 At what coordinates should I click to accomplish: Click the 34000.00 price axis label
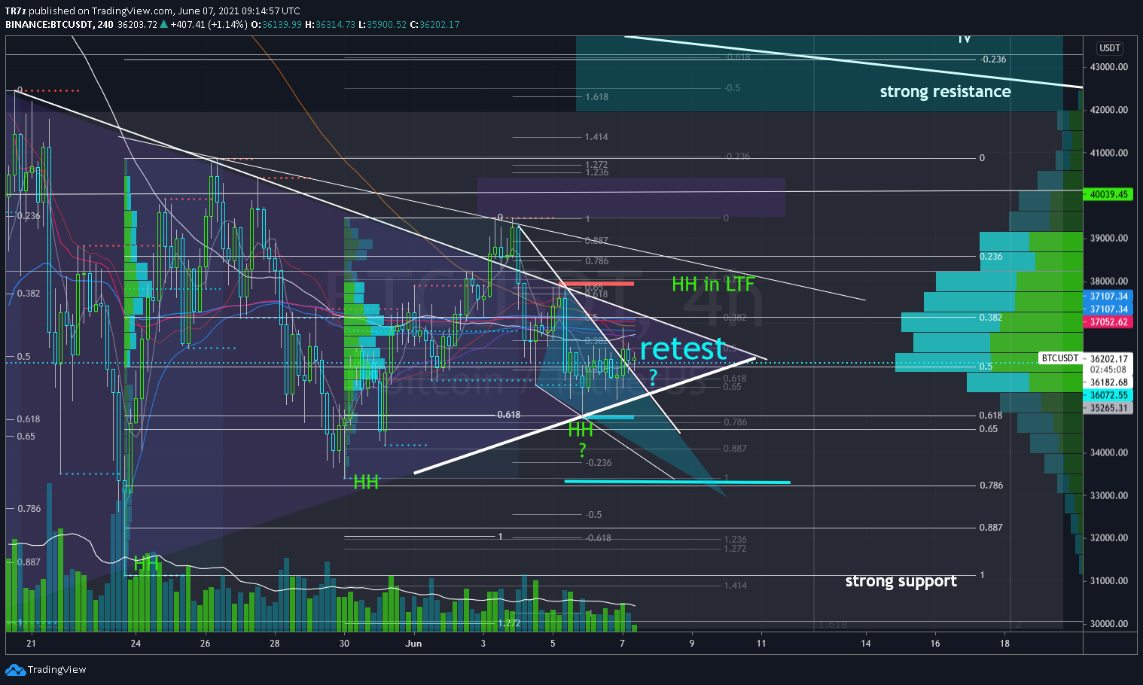1109,452
